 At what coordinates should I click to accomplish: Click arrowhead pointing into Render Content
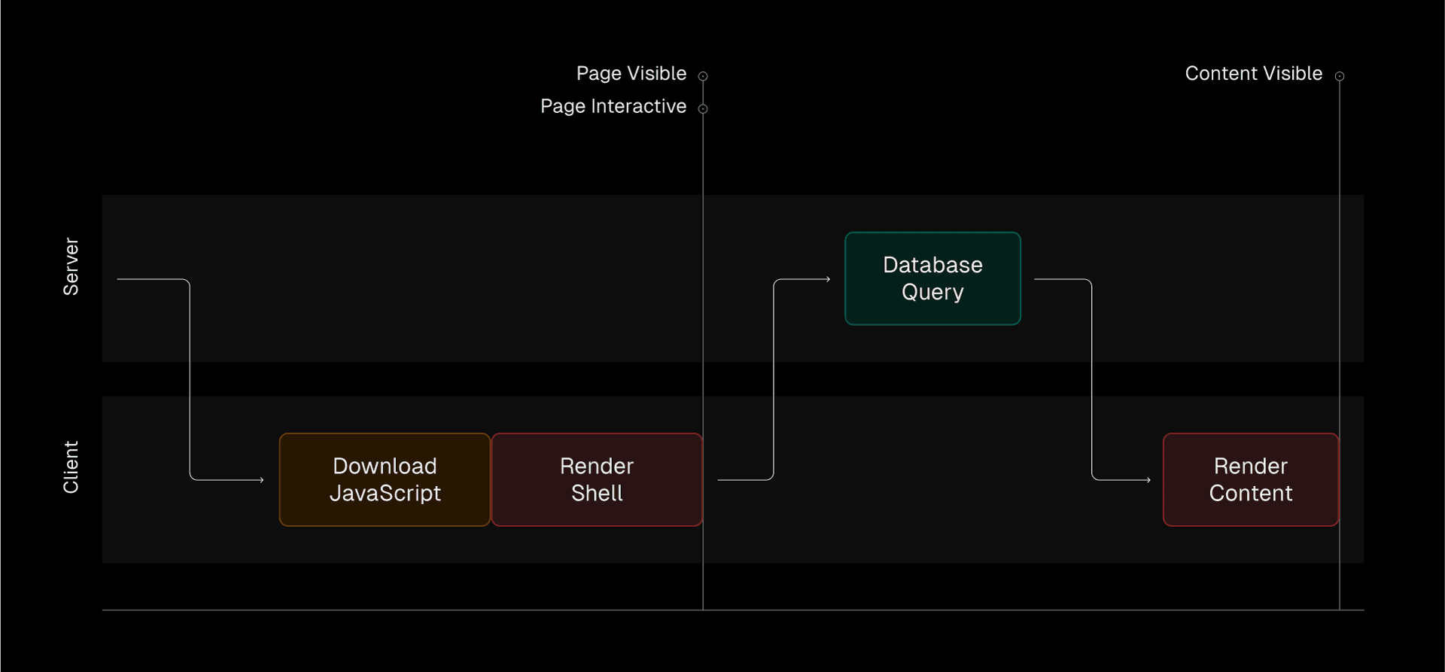click(x=1148, y=479)
